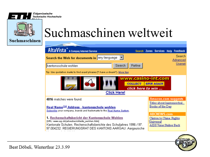The image size is (210, 157).
Task: Click the 'Click Here!' banner link
Action: point(115,92)
